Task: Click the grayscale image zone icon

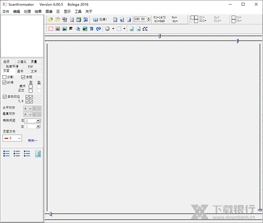Action: (x=57, y=29)
